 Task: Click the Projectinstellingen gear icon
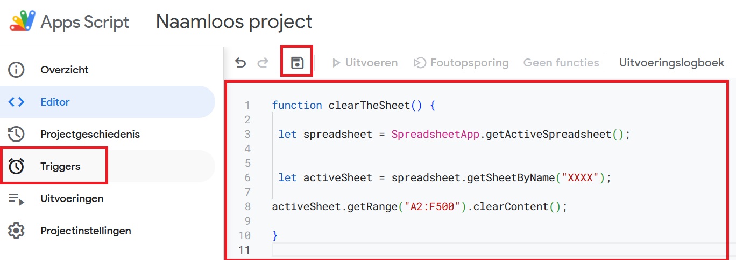[x=17, y=231]
